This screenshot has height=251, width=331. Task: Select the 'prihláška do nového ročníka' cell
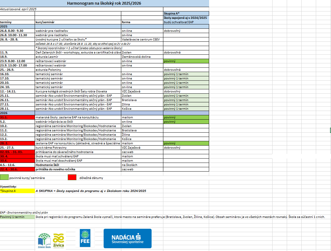(x=78, y=169)
